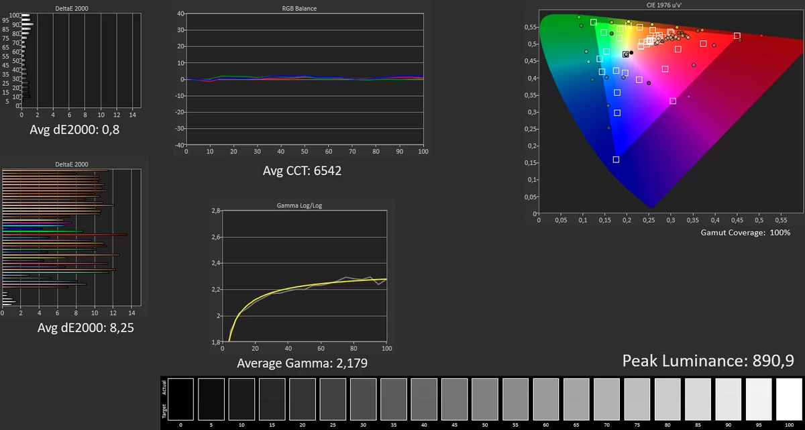Select the 80 grayscale patch swatch
Image resolution: width=805 pixels, height=430 pixels.
[667, 399]
